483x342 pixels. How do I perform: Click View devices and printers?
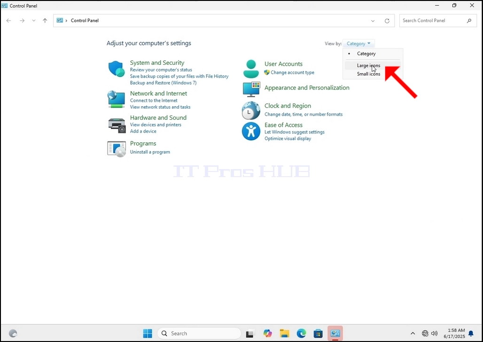pyautogui.click(x=156, y=125)
